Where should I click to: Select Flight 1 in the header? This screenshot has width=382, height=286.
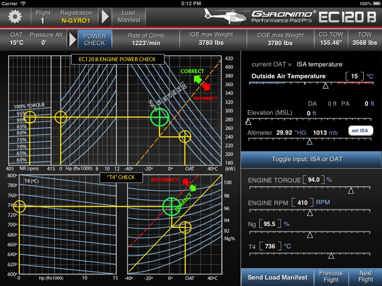click(x=43, y=17)
